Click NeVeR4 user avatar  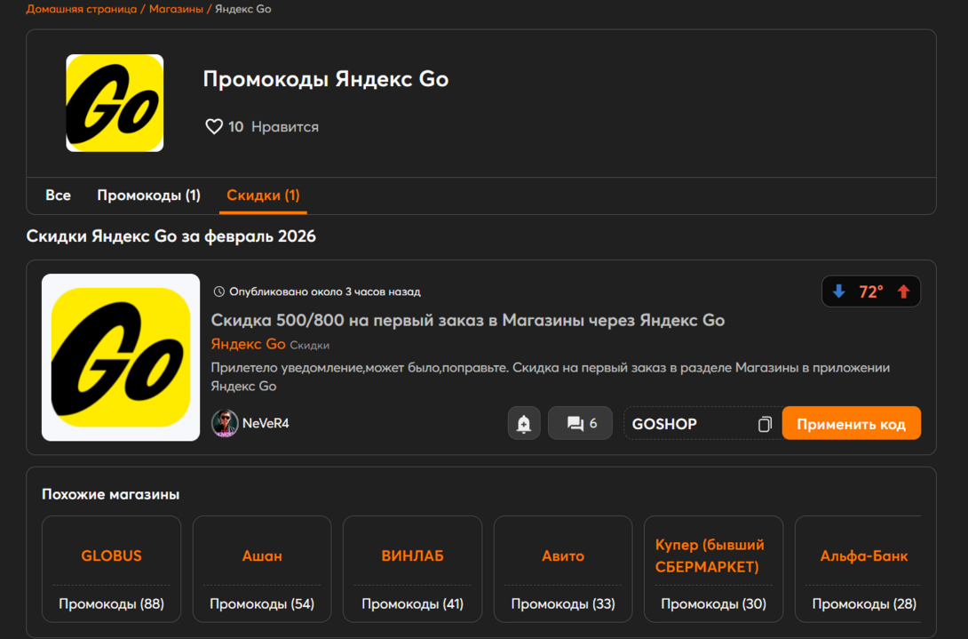(x=225, y=424)
